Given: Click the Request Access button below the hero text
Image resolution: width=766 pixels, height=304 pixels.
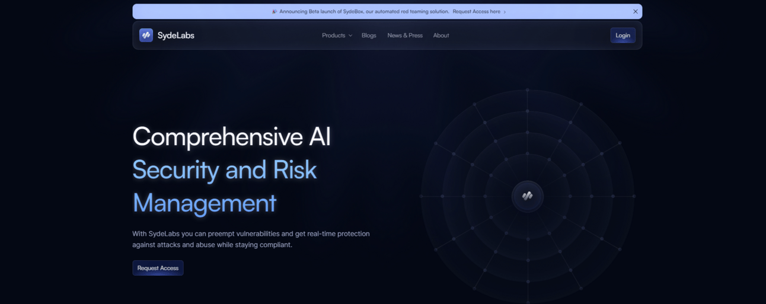Looking at the screenshot, I should coord(158,268).
